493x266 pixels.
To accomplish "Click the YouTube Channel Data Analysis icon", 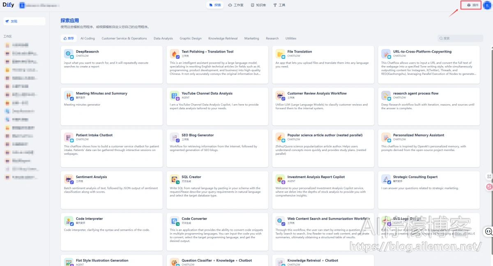I will click(x=175, y=96).
